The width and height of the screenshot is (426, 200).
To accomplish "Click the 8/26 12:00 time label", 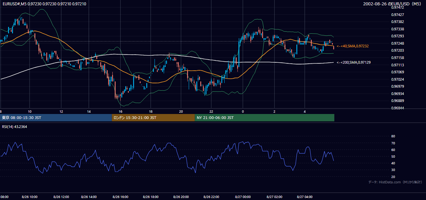I will [x=62, y=197].
